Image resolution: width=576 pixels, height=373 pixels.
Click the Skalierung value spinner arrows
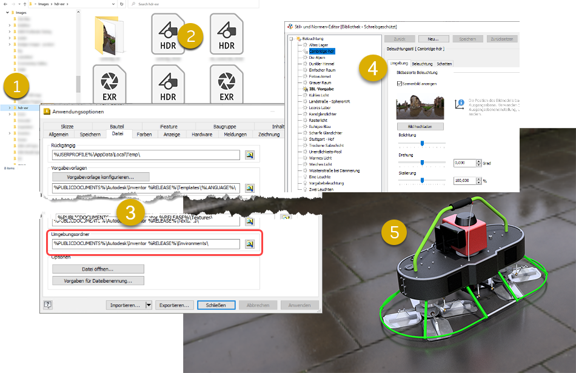click(x=478, y=181)
